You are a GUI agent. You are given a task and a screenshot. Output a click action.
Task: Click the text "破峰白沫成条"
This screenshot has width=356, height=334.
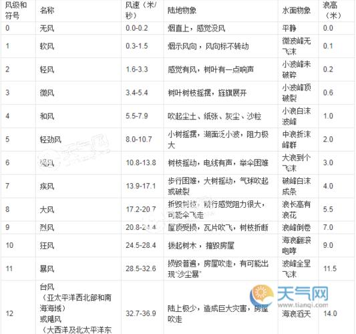pos(297,186)
